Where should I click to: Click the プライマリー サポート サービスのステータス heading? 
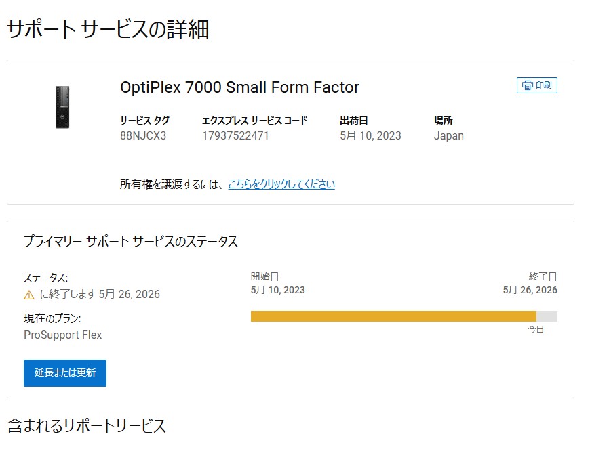click(131, 242)
